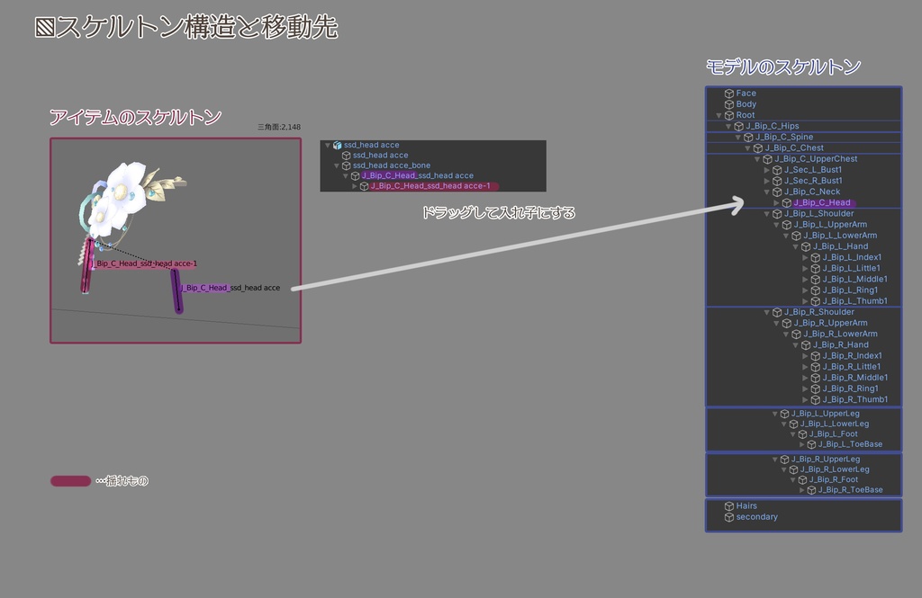This screenshot has width=922, height=598.
Task: Click the cube icon beside Body
Action: pyautogui.click(x=729, y=104)
